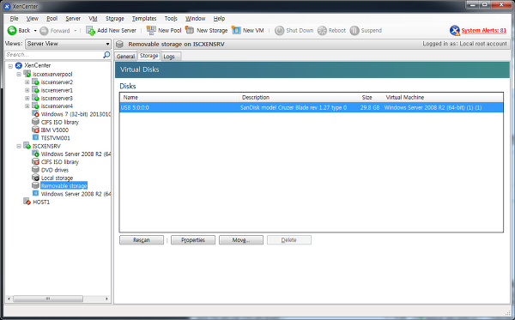
Task: Open the Pool menu
Action: click(51, 19)
